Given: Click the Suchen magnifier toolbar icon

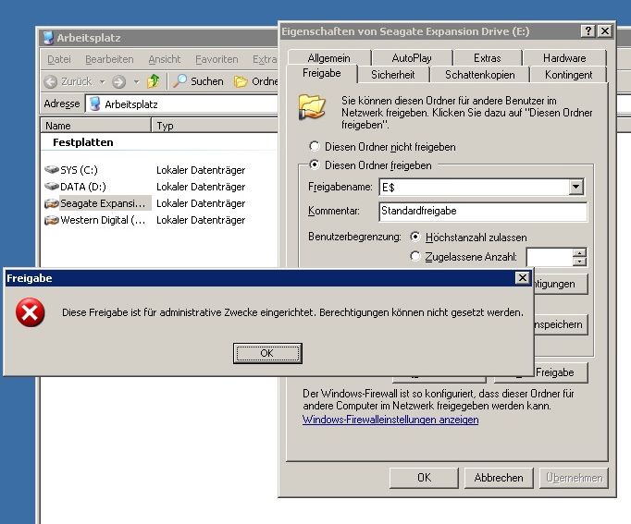Looking at the screenshot, I should click(181, 81).
